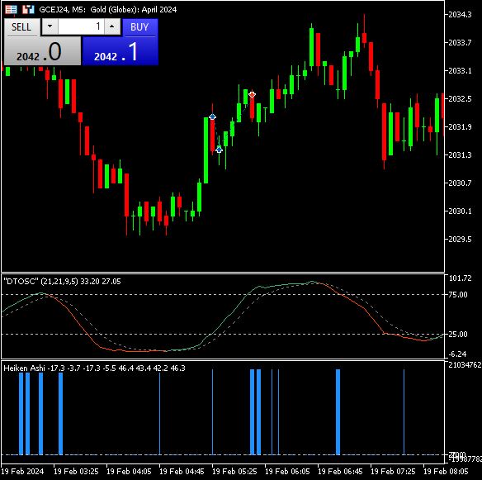Click the 2033.1 price axis label
The width and height of the screenshot is (482, 480).
(460, 71)
